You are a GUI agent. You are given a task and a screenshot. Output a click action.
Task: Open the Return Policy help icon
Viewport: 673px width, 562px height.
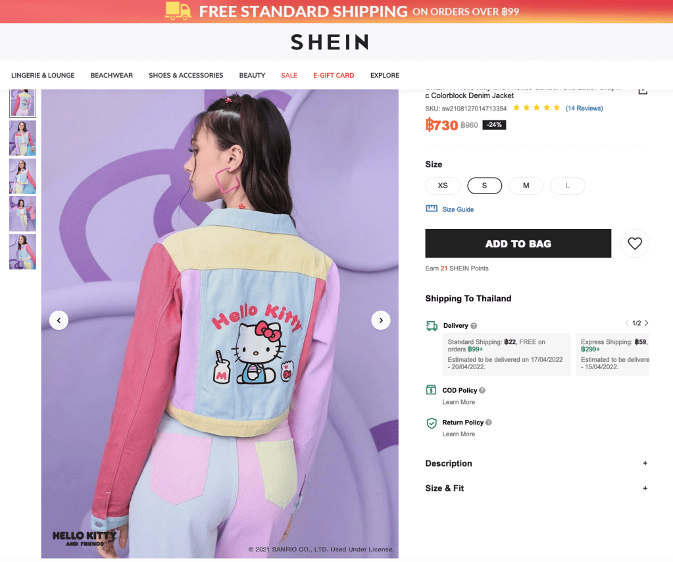[x=488, y=422]
